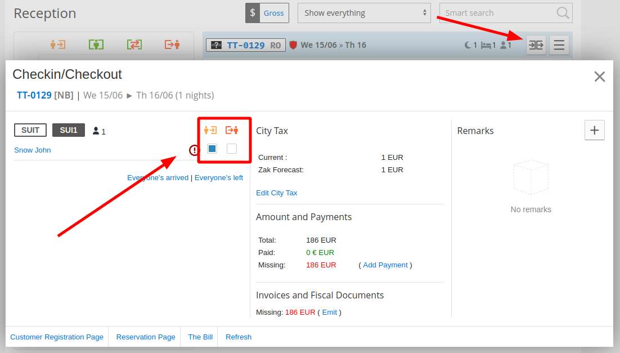Click the search magnifier icon
Viewport: 620px width, 353px height.
pos(562,13)
